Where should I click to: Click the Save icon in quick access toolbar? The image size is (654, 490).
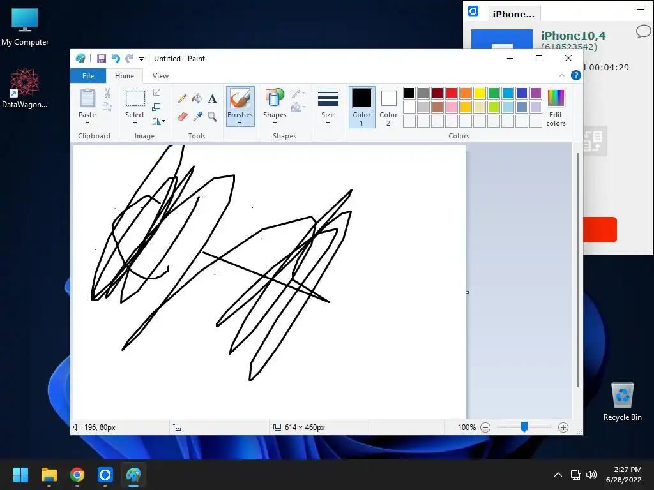pos(102,59)
